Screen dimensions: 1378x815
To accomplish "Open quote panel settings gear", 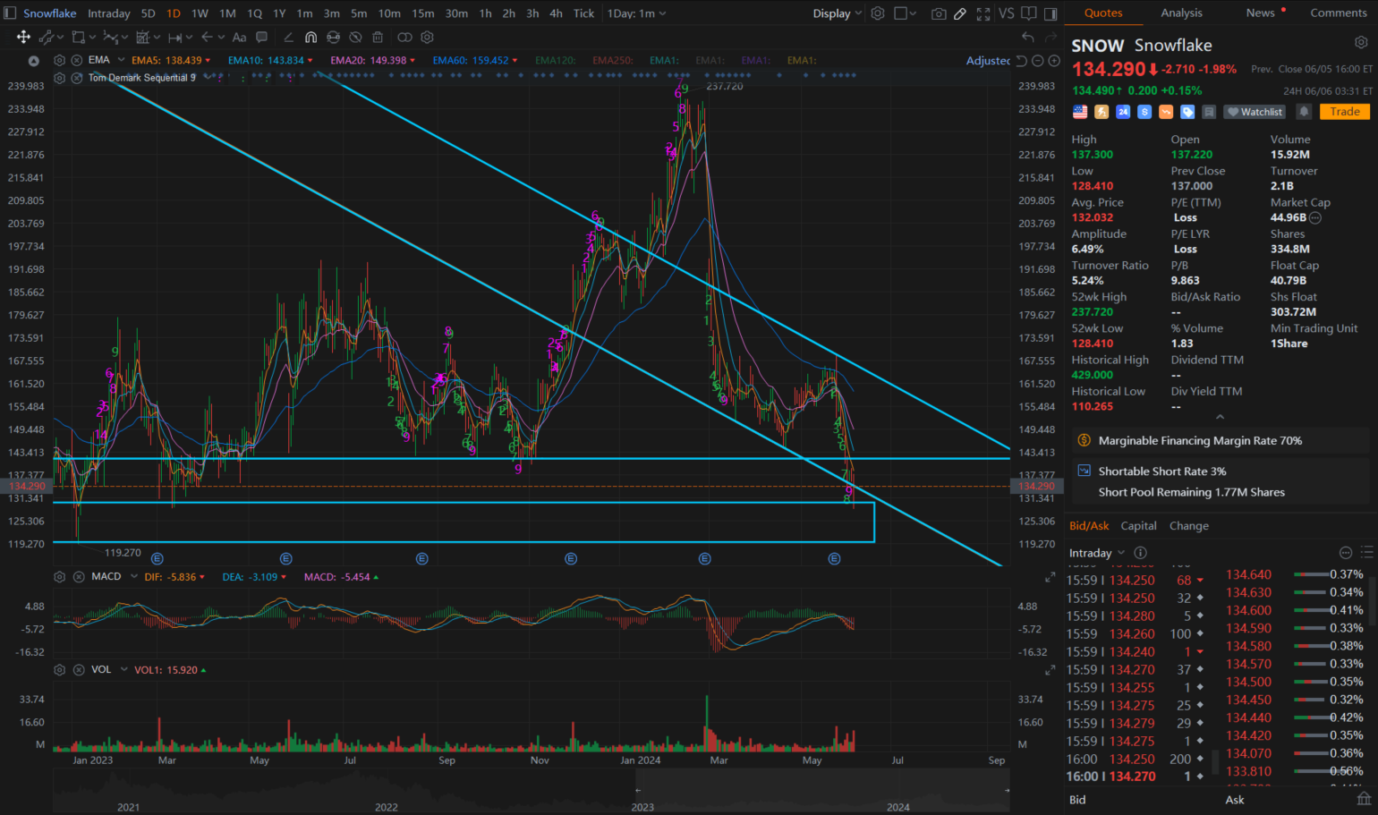I will point(1360,43).
